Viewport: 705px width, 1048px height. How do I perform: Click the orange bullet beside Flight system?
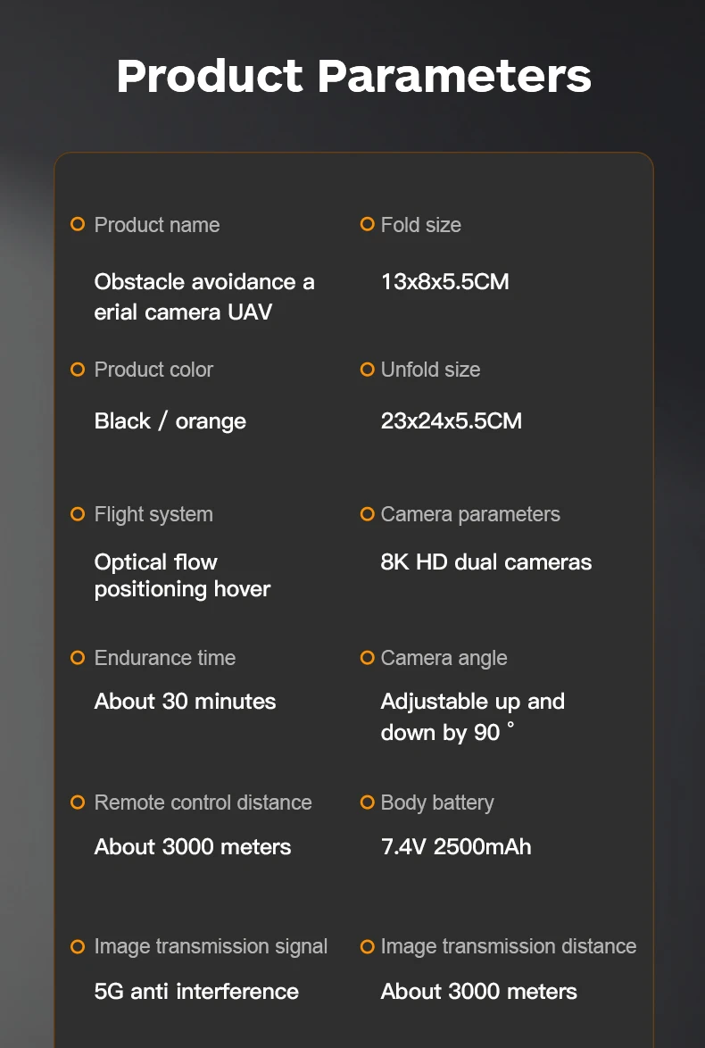pyautogui.click(x=78, y=514)
